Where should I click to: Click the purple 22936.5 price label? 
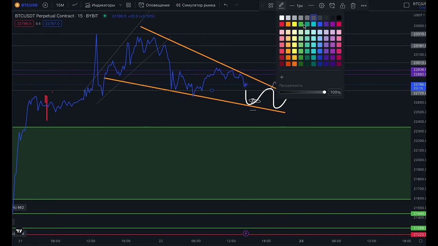418,70
